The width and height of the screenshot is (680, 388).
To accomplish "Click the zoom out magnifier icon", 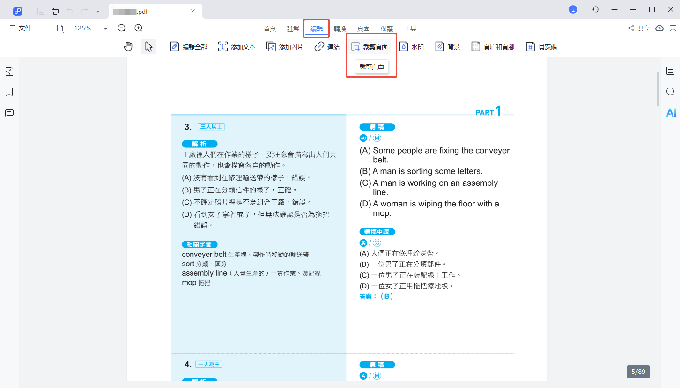I will coord(122,28).
